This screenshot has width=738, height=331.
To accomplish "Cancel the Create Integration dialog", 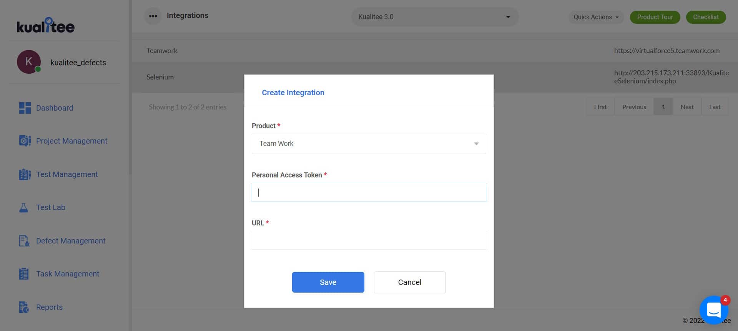I will [x=410, y=282].
